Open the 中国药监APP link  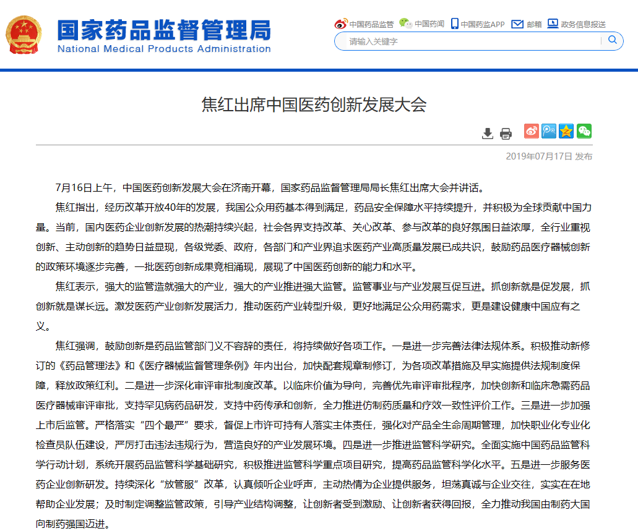(483, 25)
